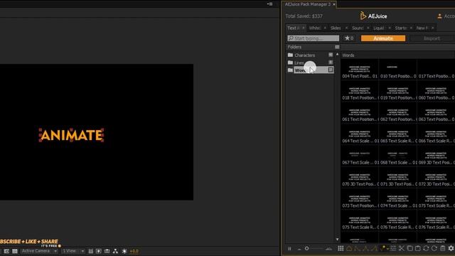Click the last orange easing curve icon
Screen dimensions: 455x256
tap(375, 248)
